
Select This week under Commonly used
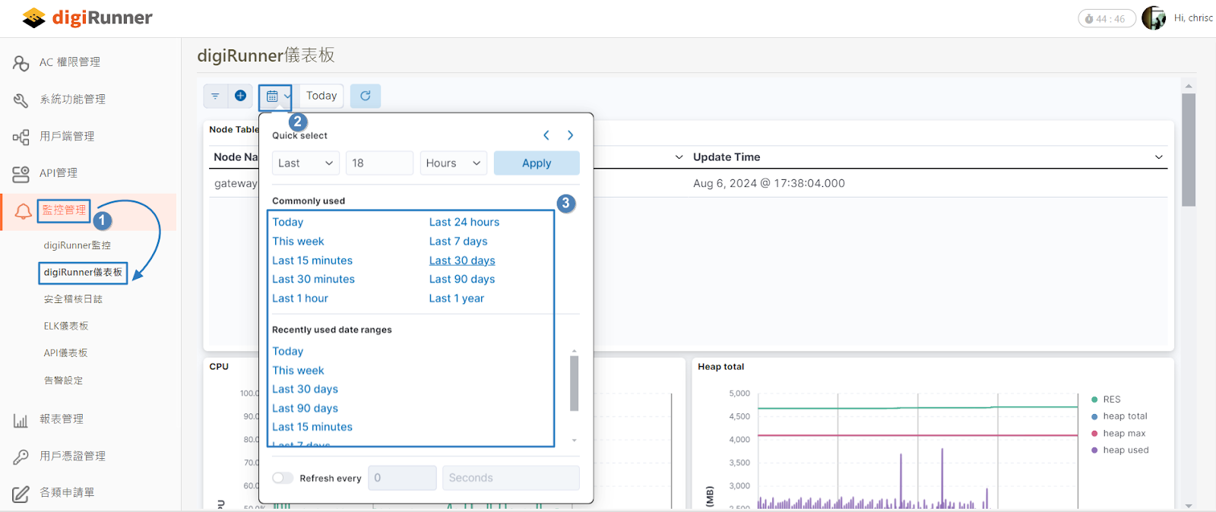tap(298, 241)
